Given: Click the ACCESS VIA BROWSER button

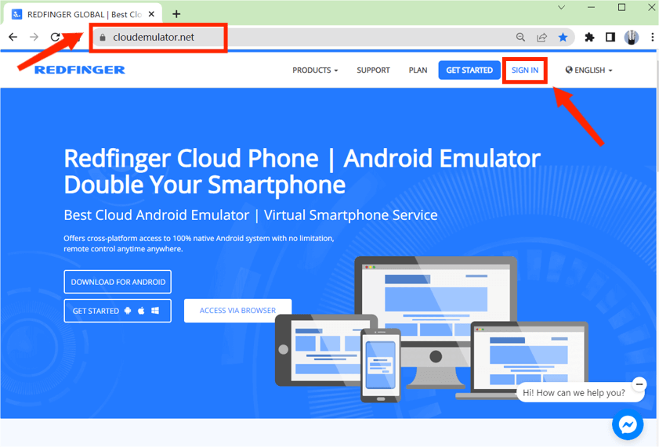Looking at the screenshot, I should click(237, 311).
